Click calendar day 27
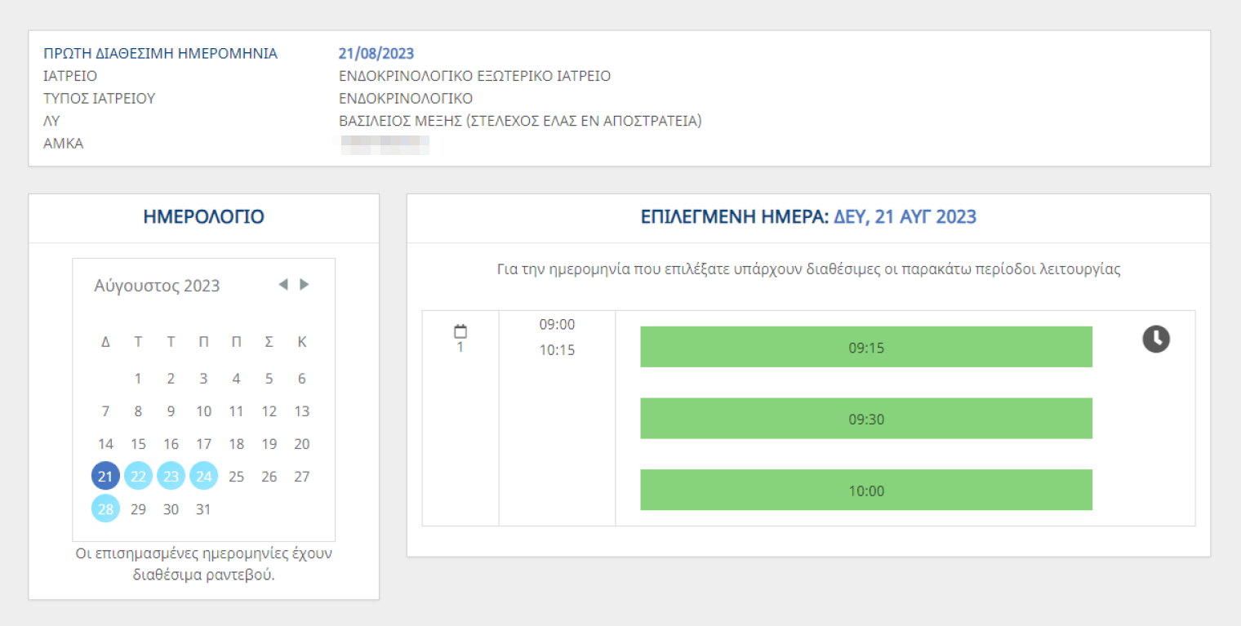Image resolution: width=1241 pixels, height=626 pixels. click(x=302, y=476)
